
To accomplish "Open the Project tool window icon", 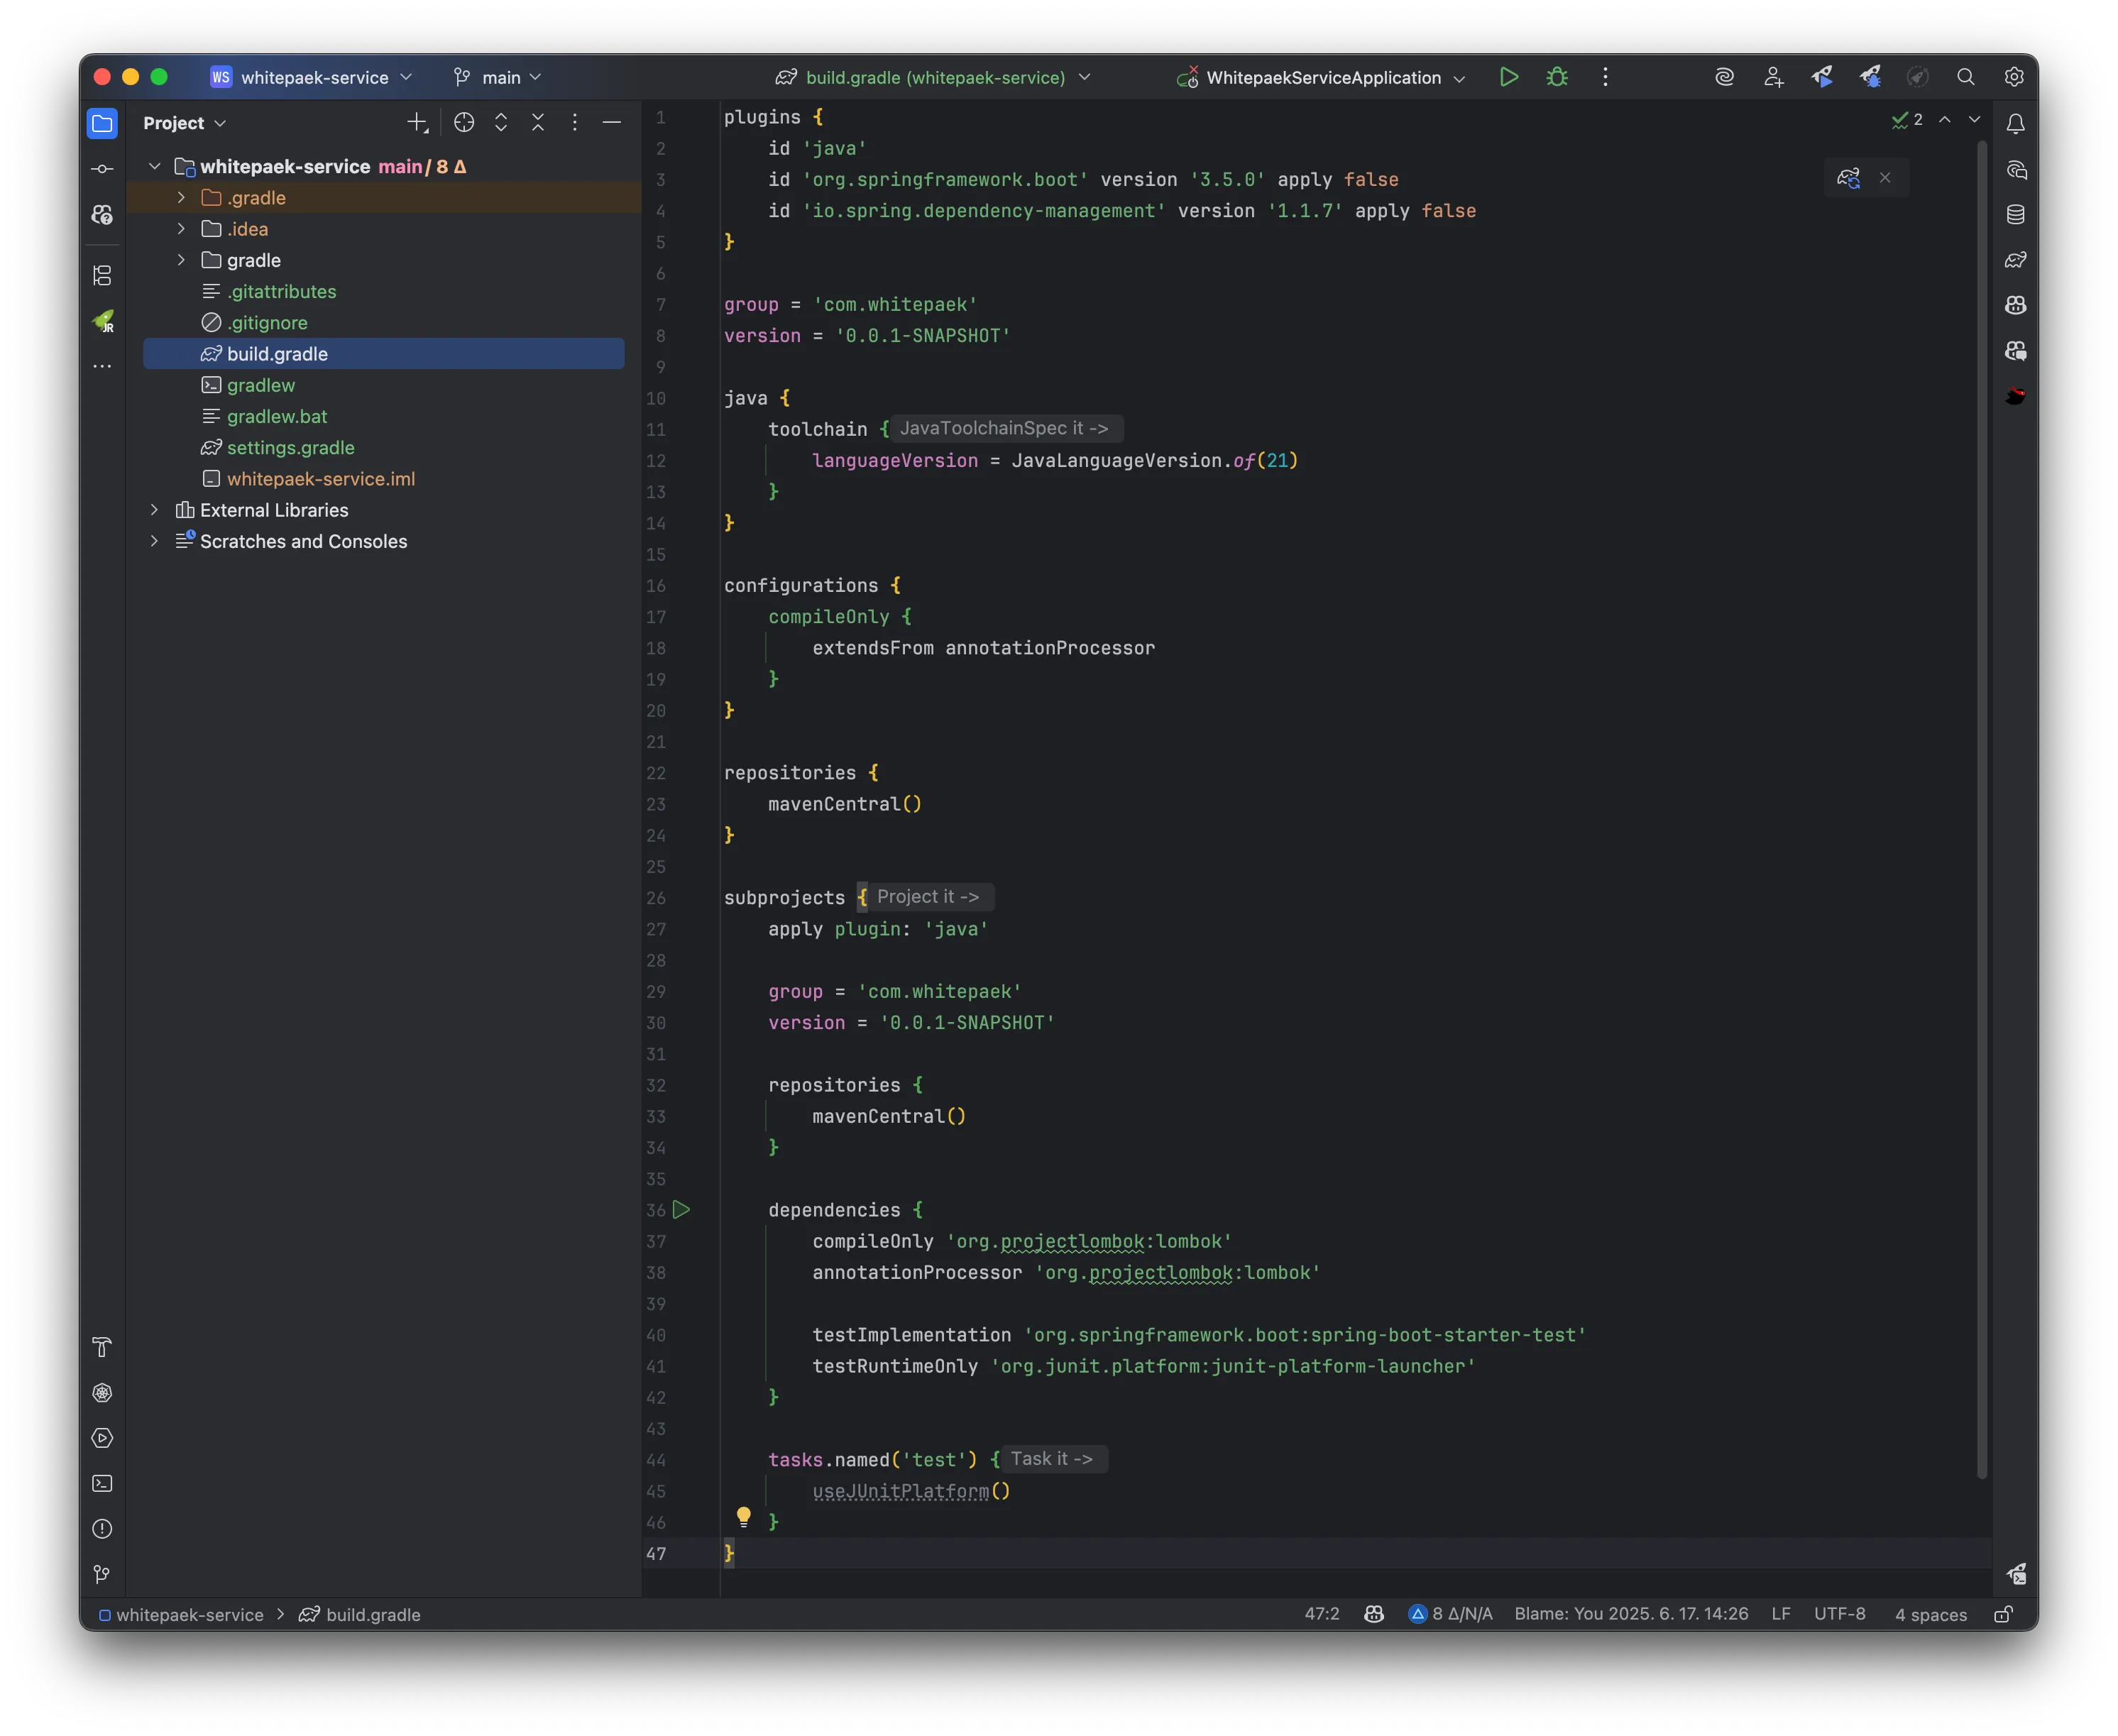I will point(102,123).
